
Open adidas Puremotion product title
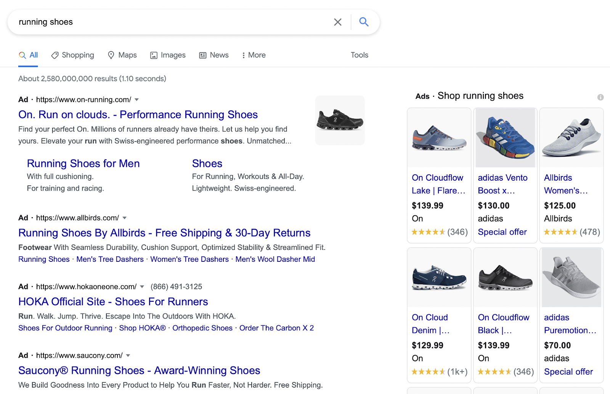click(x=570, y=324)
